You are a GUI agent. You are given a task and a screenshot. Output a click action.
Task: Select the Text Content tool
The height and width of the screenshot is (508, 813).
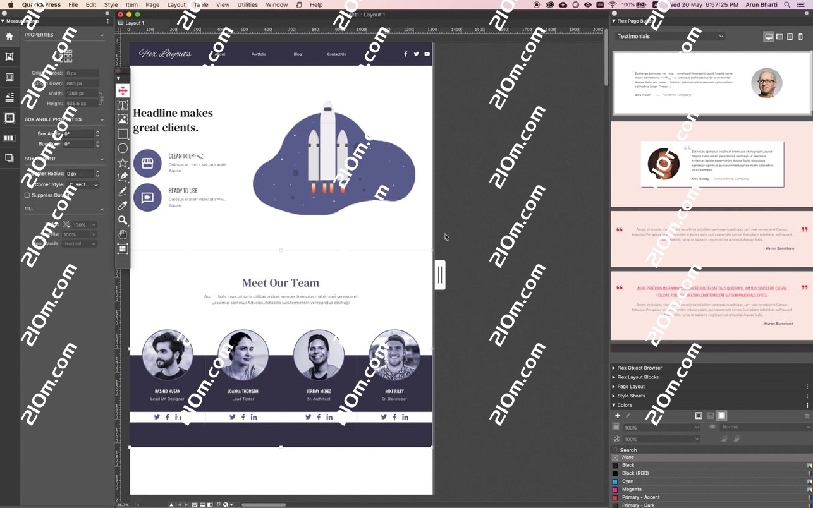[123, 105]
